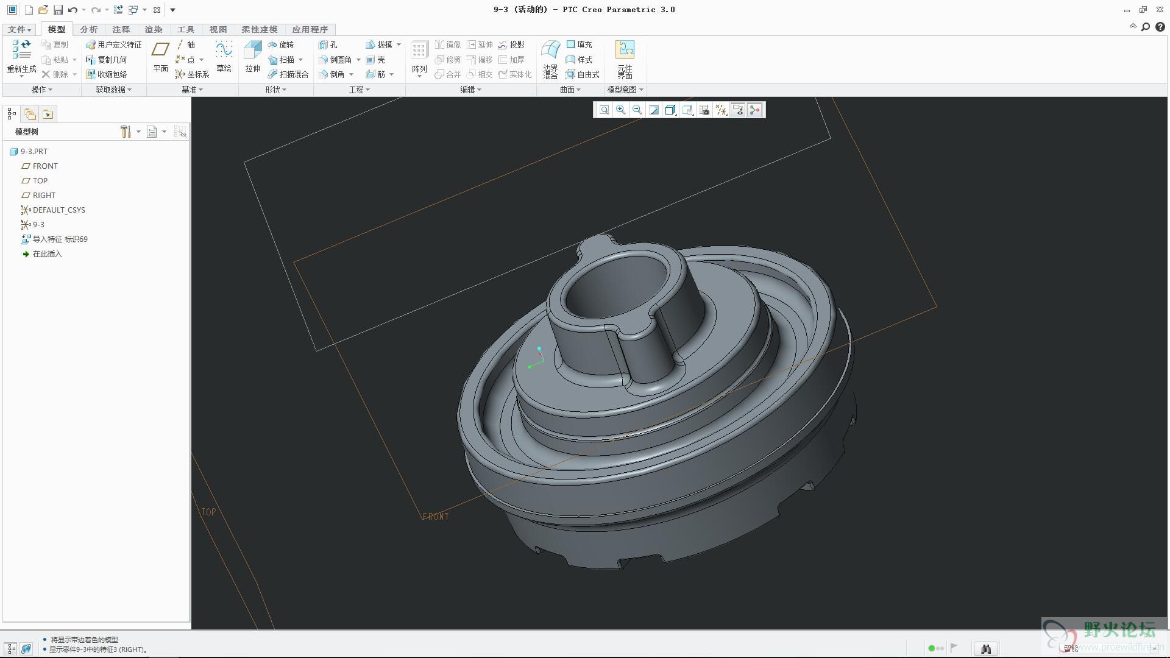Undo the last action
Viewport: 1170px width, 658px height.
tap(73, 10)
